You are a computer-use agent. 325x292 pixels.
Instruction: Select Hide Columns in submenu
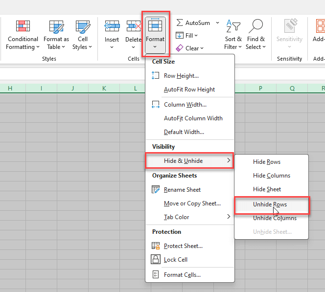point(272,176)
